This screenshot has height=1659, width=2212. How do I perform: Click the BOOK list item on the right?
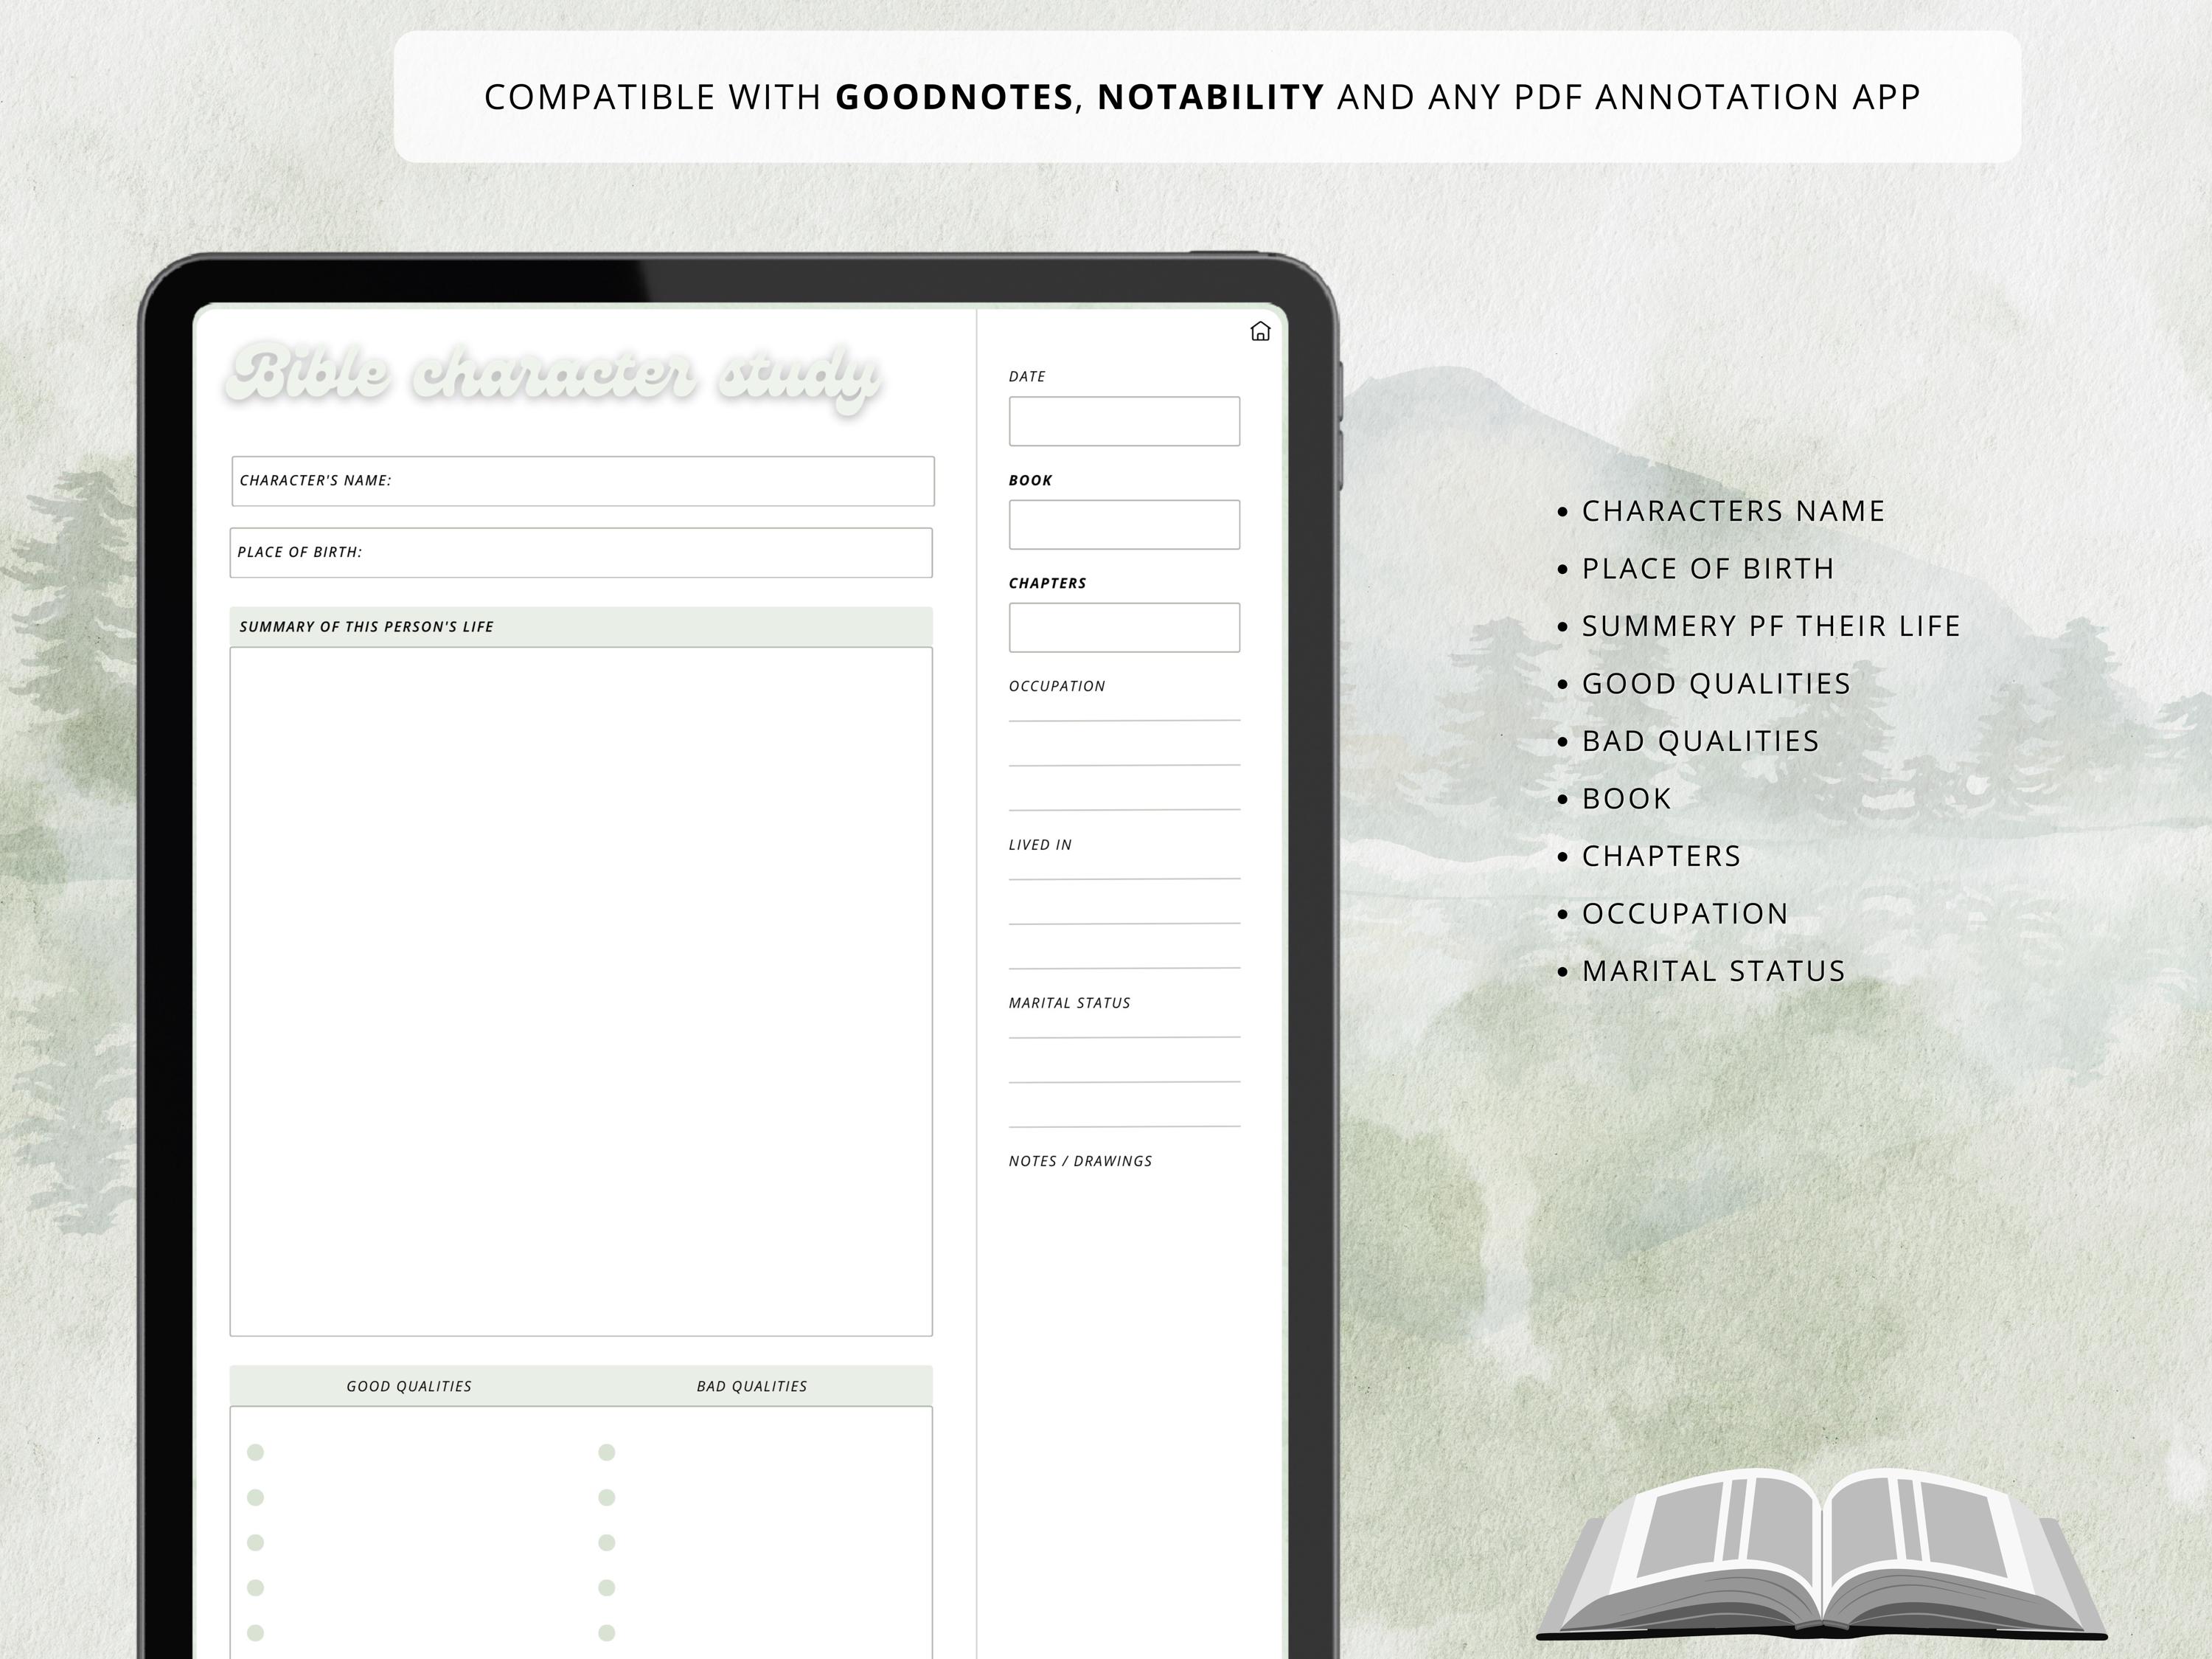tap(1626, 798)
